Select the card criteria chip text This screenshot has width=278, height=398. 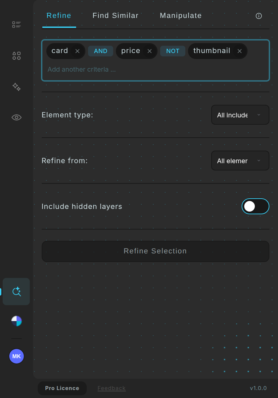(x=60, y=51)
